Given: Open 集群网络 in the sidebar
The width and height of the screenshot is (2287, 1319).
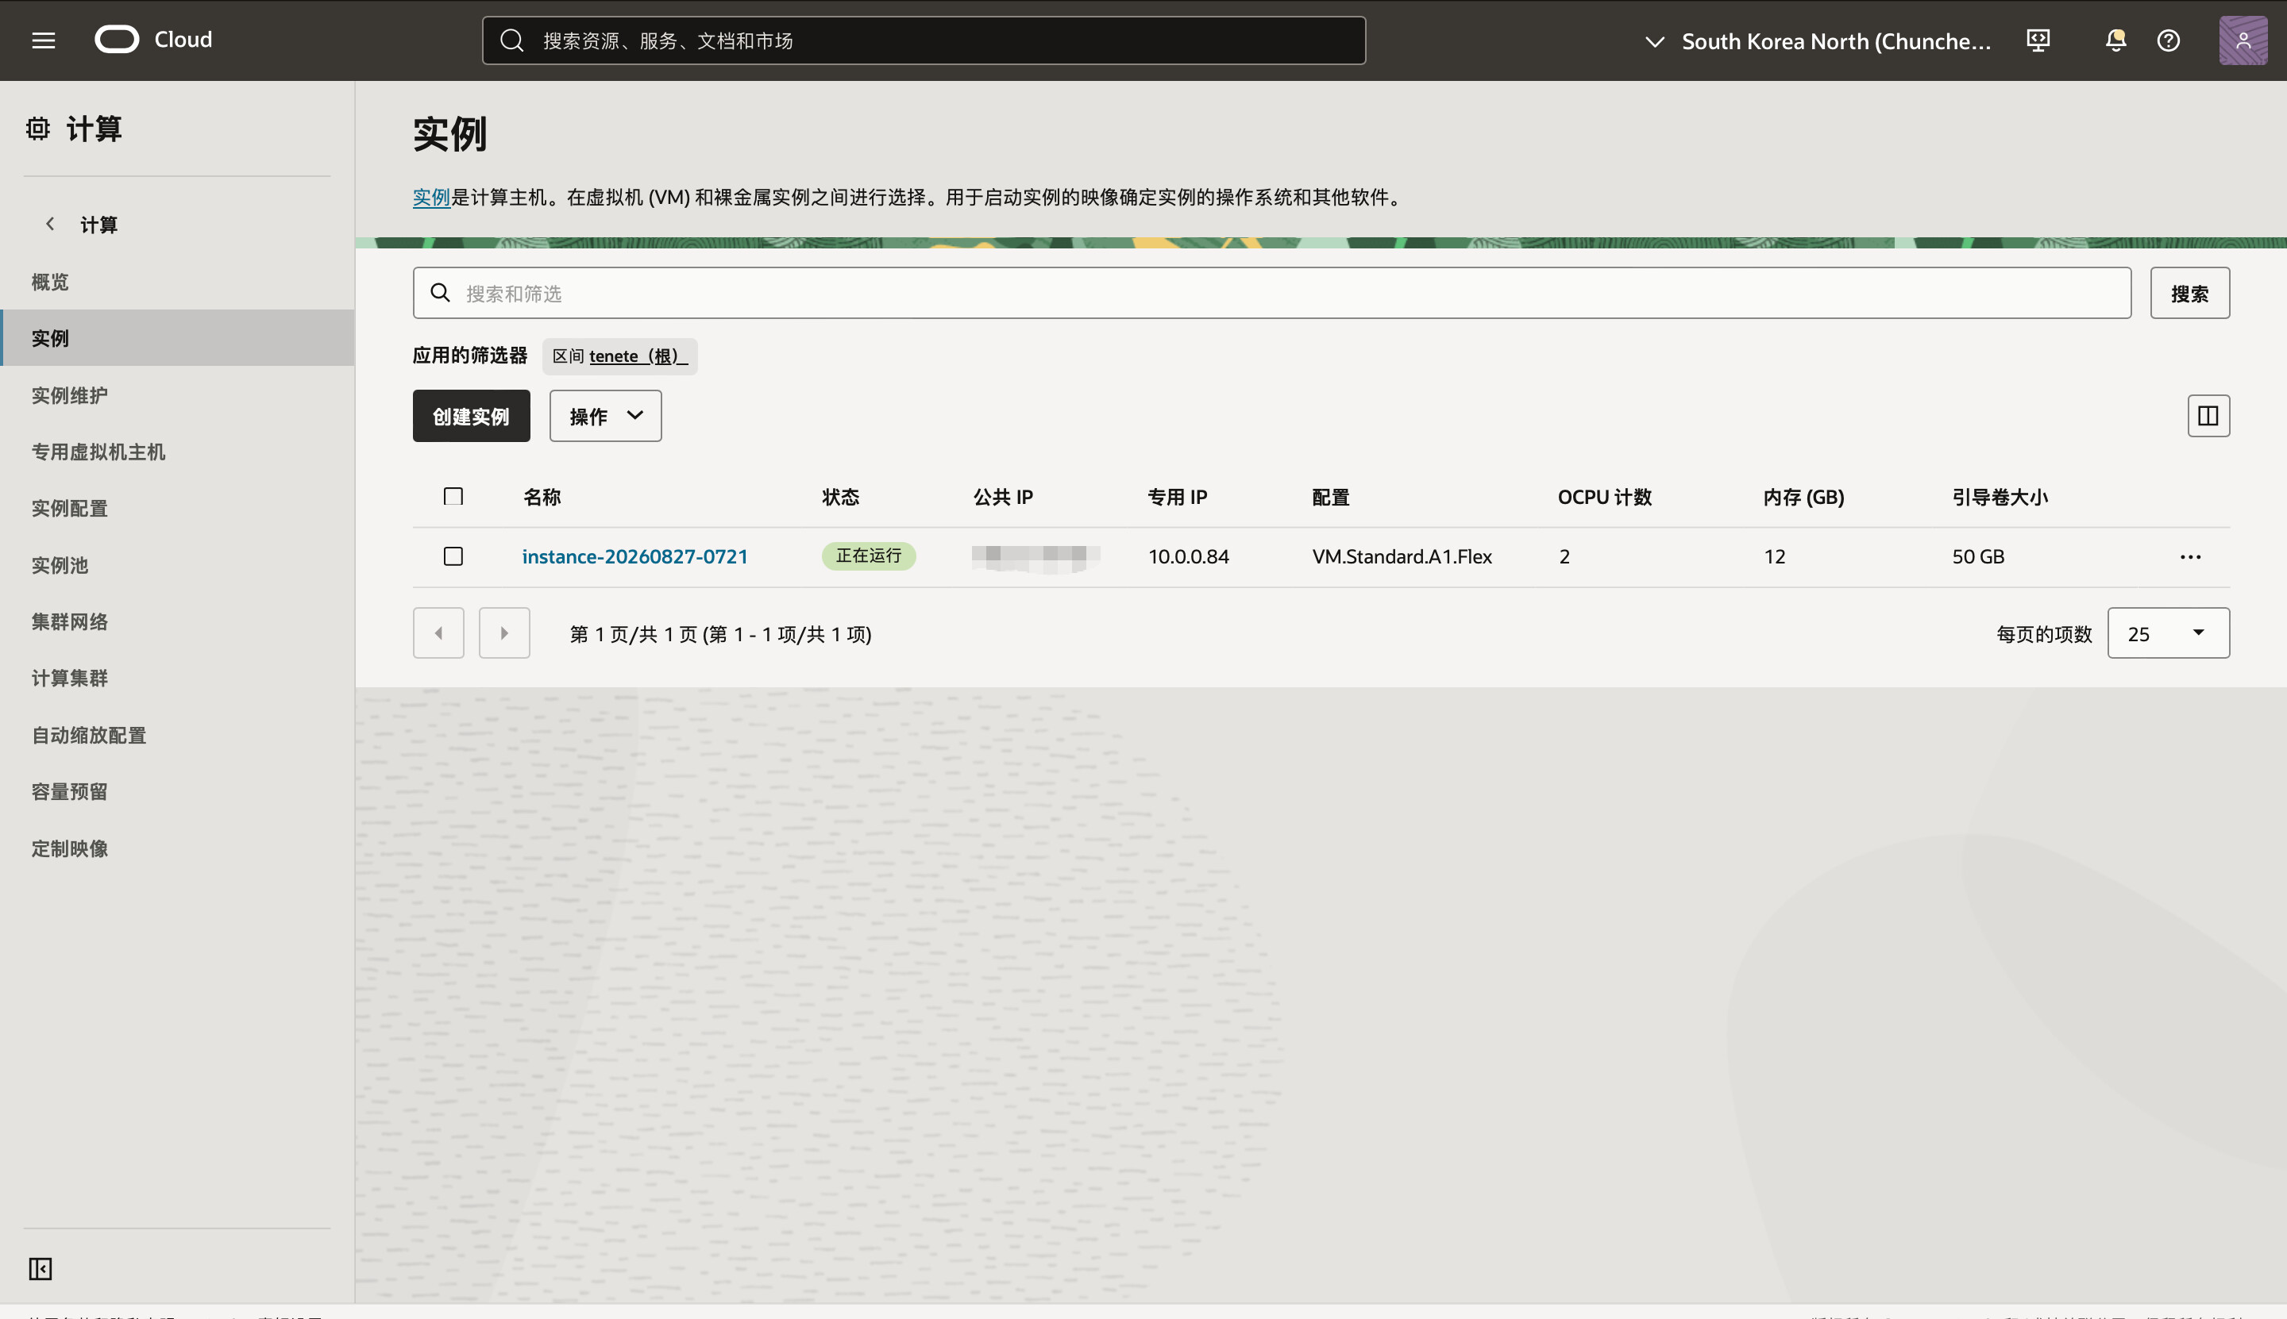Looking at the screenshot, I should coord(70,621).
